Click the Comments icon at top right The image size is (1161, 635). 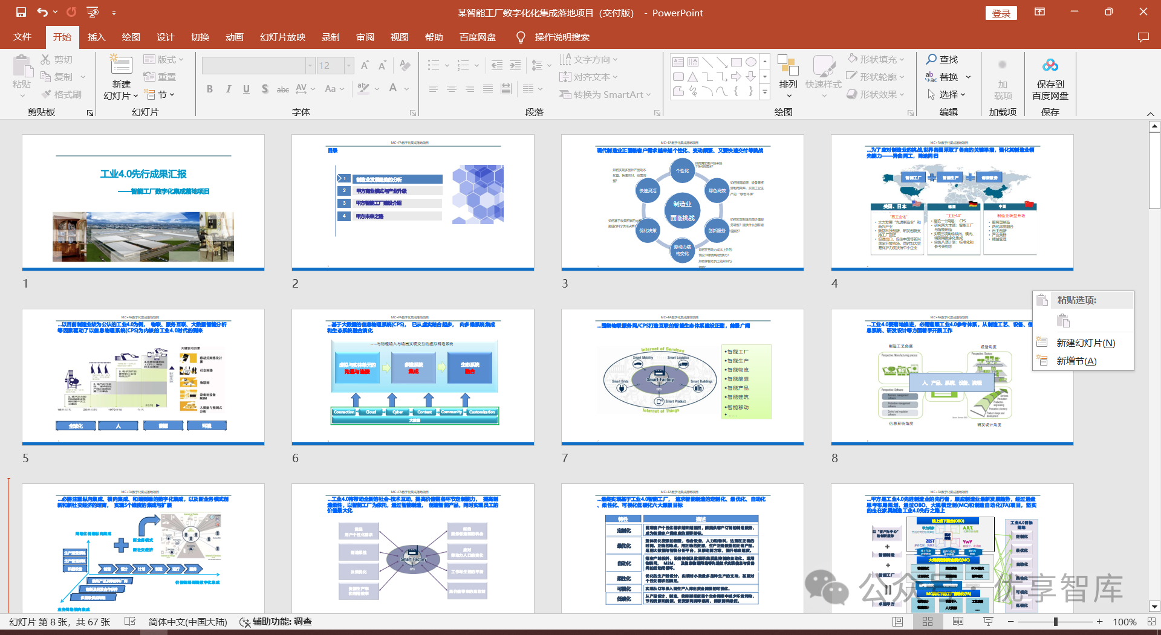pyautogui.click(x=1143, y=37)
